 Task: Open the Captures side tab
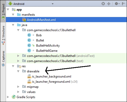[3, 58]
